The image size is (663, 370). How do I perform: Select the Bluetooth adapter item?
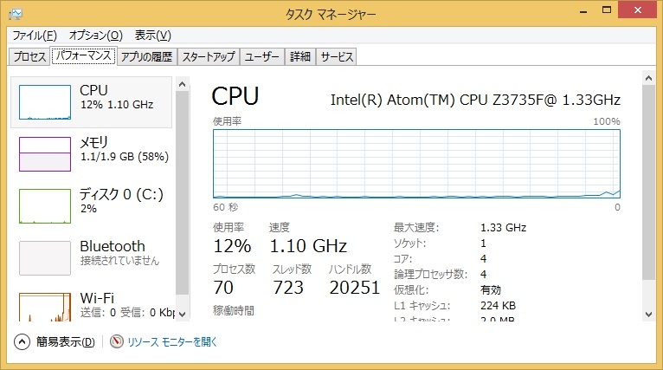[92, 258]
